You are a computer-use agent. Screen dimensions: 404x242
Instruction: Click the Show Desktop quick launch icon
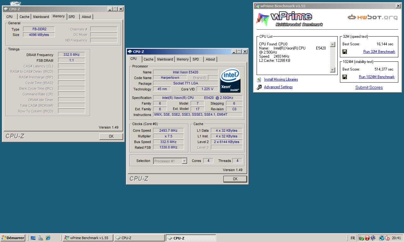[x=33, y=238]
